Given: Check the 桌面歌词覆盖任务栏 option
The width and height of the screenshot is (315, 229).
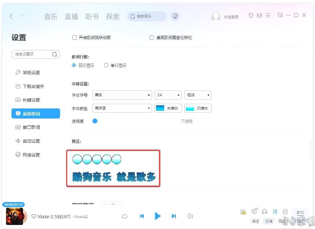Looking at the screenshot, I should 152,38.
